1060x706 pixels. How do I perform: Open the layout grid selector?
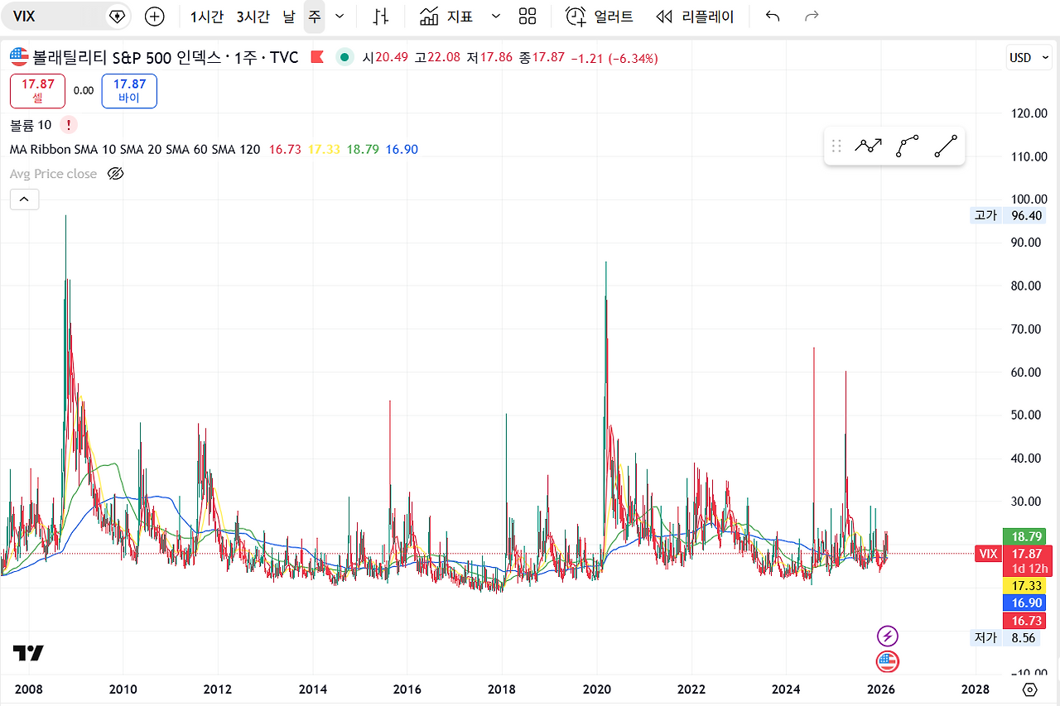coord(528,17)
